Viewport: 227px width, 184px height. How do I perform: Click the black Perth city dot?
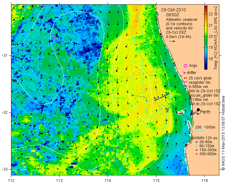[x=198, y=110]
